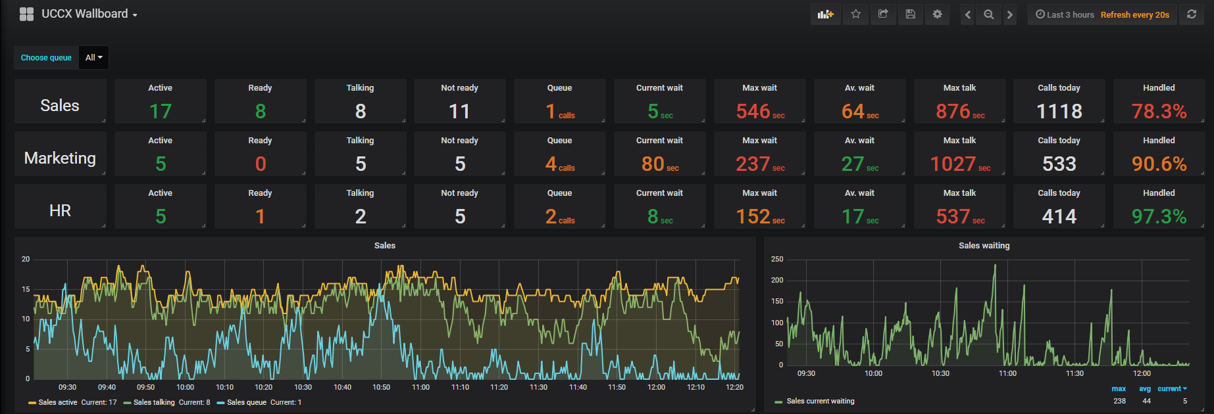This screenshot has width=1214, height=414.
Task: Click the Sales Handled 78.3% value
Action: (1159, 111)
